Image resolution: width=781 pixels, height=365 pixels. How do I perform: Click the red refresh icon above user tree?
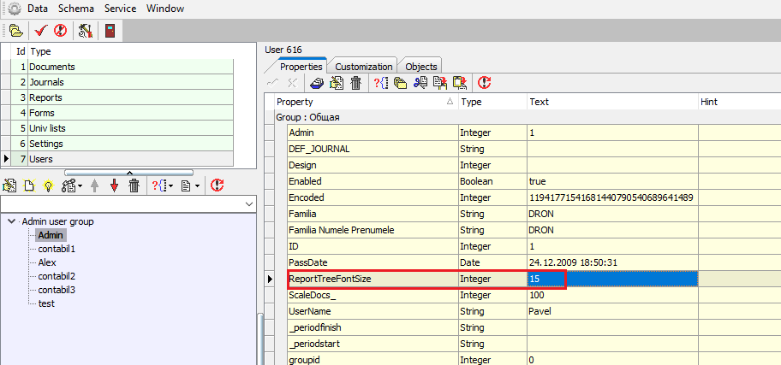tap(217, 186)
